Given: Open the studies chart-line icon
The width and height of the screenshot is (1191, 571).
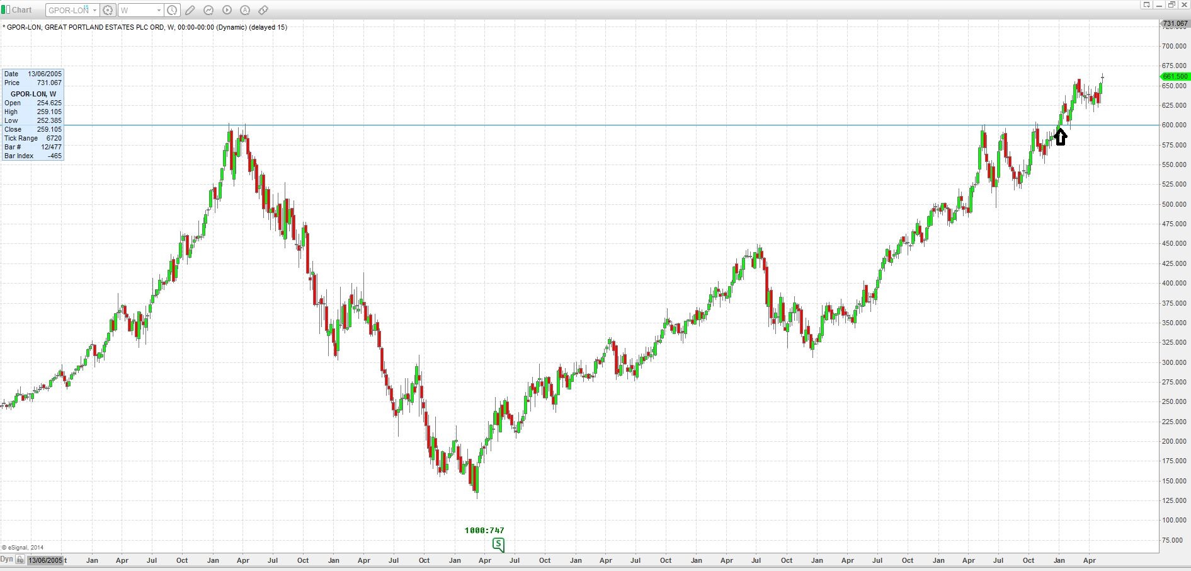Looking at the screenshot, I should pos(208,10).
